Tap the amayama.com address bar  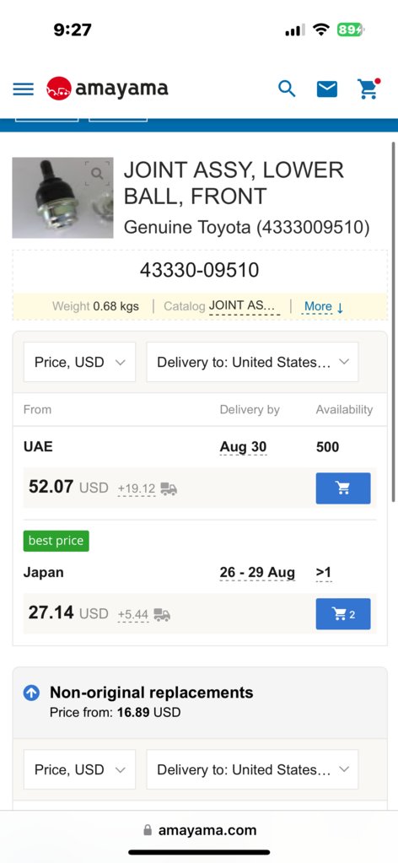pos(199,830)
